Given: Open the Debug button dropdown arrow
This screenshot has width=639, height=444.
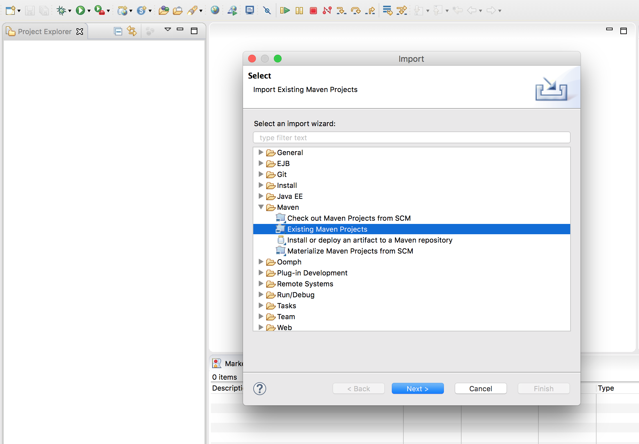Looking at the screenshot, I should [70, 11].
